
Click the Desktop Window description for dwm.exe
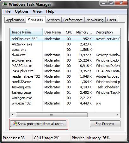[108, 55]
